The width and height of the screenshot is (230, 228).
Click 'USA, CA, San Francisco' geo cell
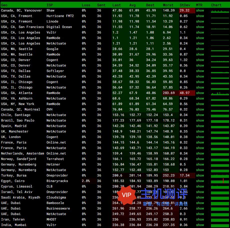[x=22, y=27]
